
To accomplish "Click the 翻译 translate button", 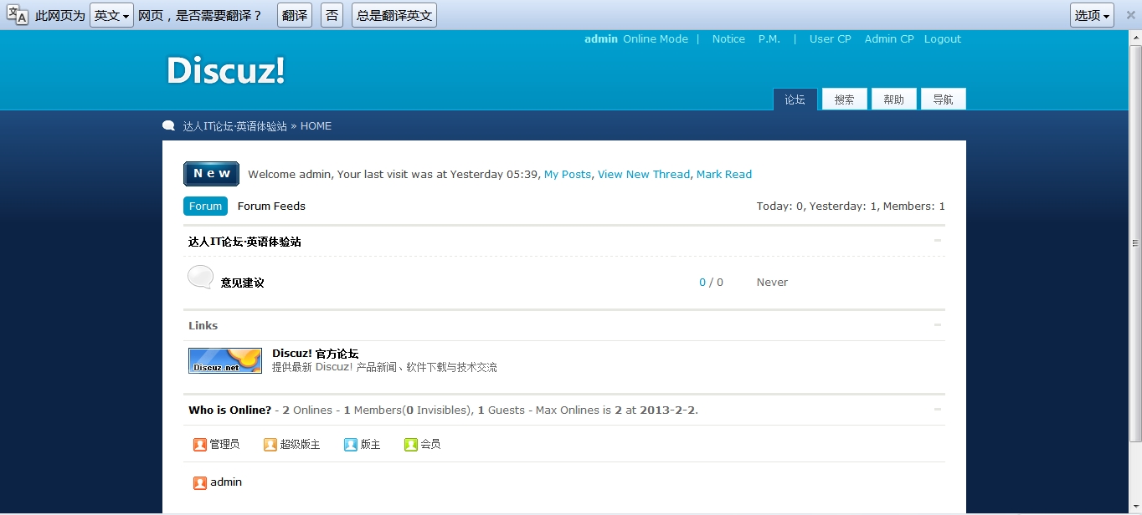I will click(x=295, y=15).
